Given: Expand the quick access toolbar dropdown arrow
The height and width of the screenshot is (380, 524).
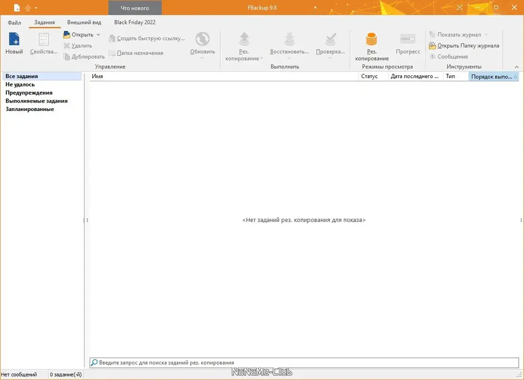Looking at the screenshot, I should [36, 8].
